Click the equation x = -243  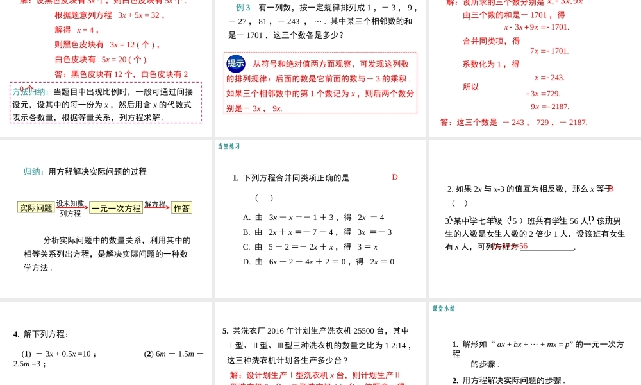pos(549,78)
